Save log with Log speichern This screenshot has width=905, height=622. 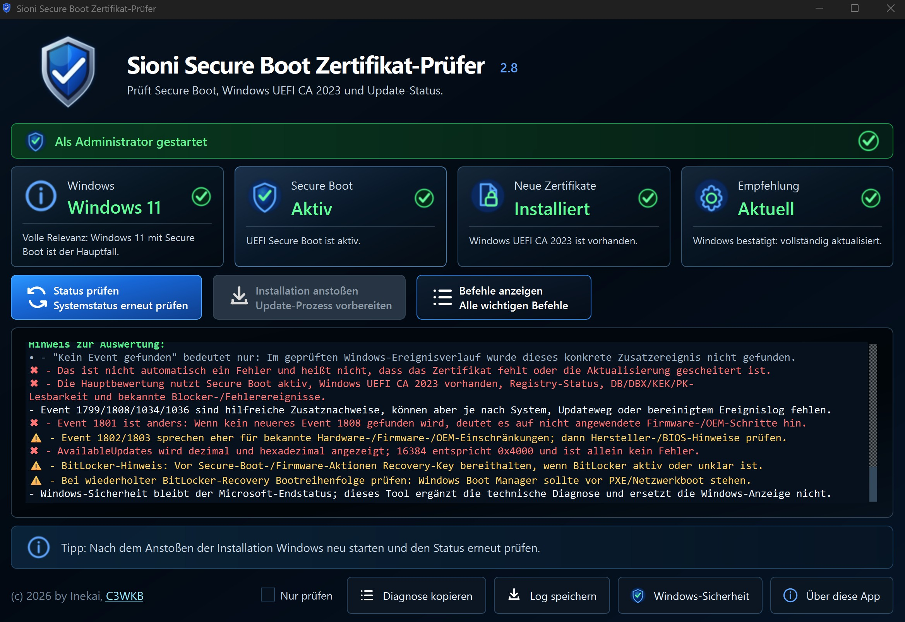(552, 596)
